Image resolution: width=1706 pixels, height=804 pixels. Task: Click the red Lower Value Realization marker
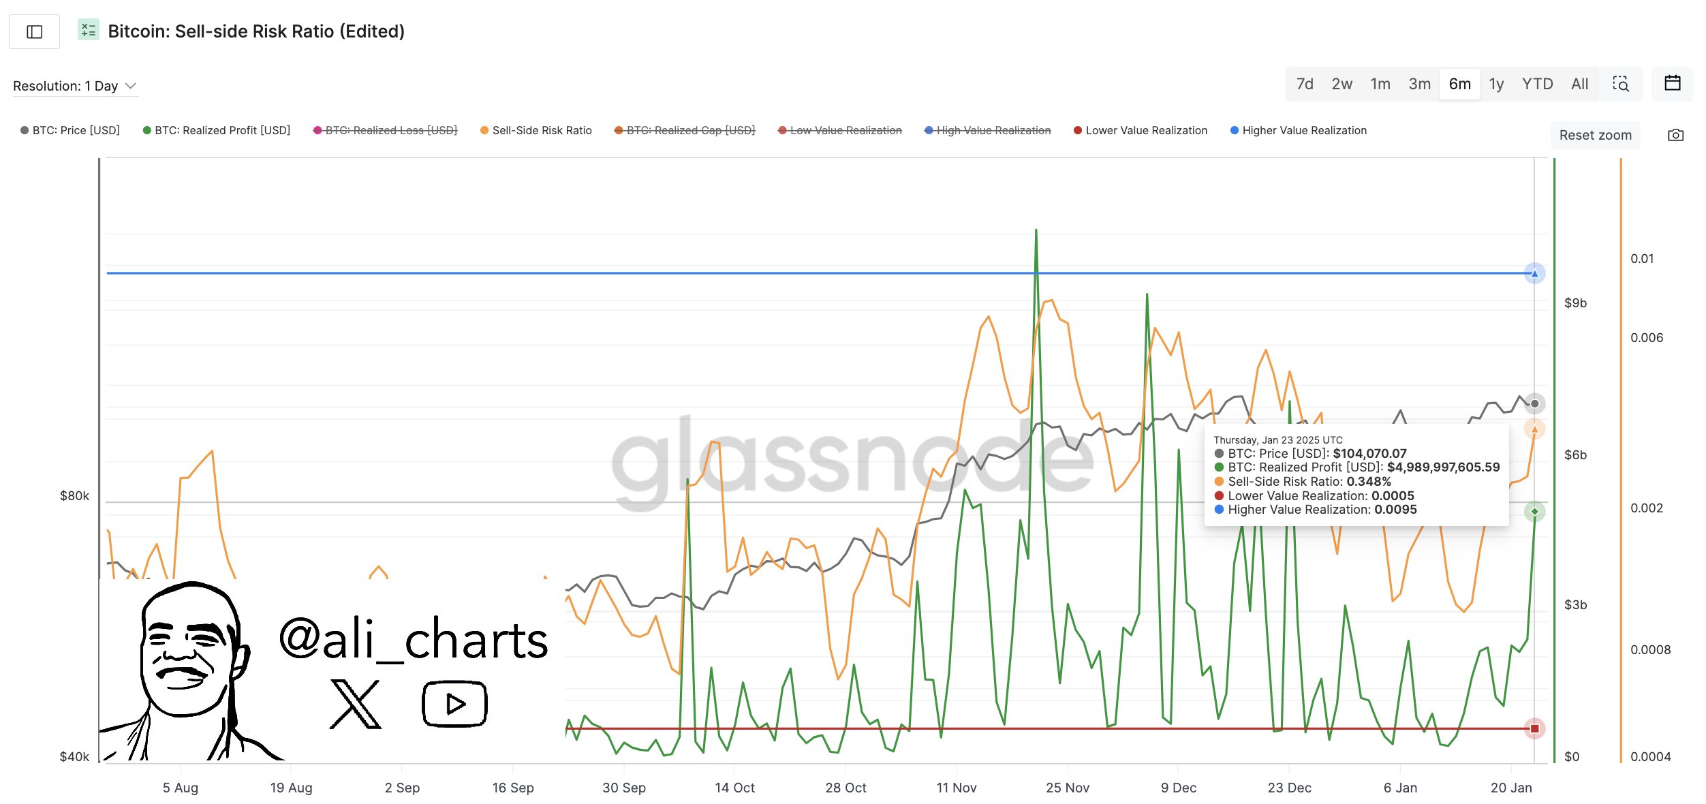pyautogui.click(x=1534, y=728)
